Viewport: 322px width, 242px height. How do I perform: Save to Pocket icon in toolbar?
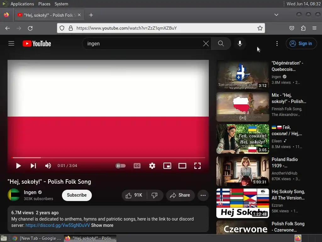[x=292, y=28]
